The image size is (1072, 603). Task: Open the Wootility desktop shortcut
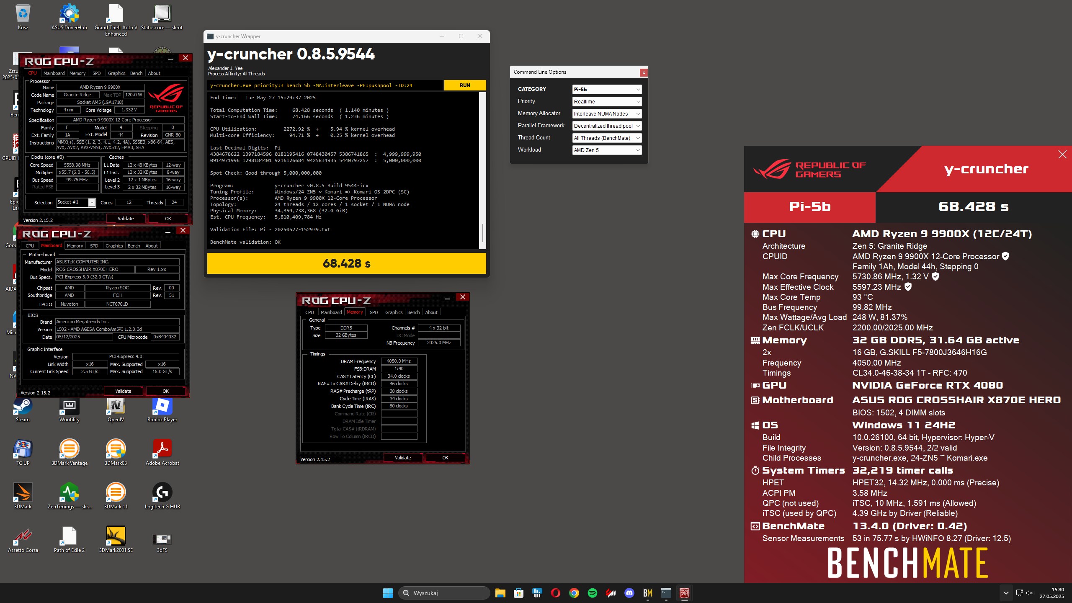pyautogui.click(x=69, y=410)
